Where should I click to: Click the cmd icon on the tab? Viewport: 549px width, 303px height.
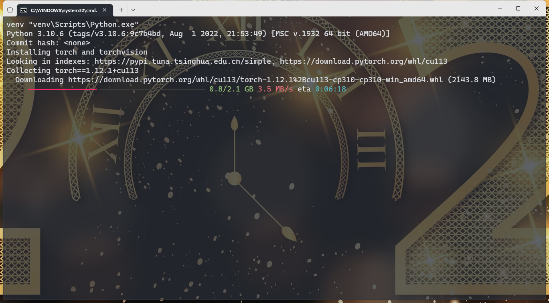(24, 10)
